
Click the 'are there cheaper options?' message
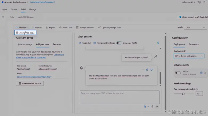coord(136,58)
